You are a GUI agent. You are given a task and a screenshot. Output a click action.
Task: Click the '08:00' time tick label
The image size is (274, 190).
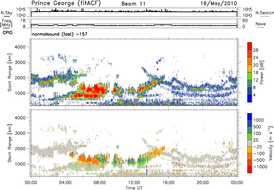(x=100, y=183)
